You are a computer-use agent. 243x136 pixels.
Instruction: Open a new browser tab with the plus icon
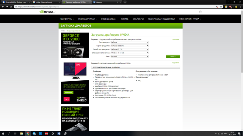(125, 2)
